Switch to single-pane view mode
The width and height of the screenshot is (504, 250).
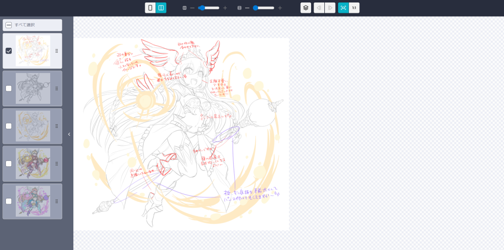click(x=150, y=8)
